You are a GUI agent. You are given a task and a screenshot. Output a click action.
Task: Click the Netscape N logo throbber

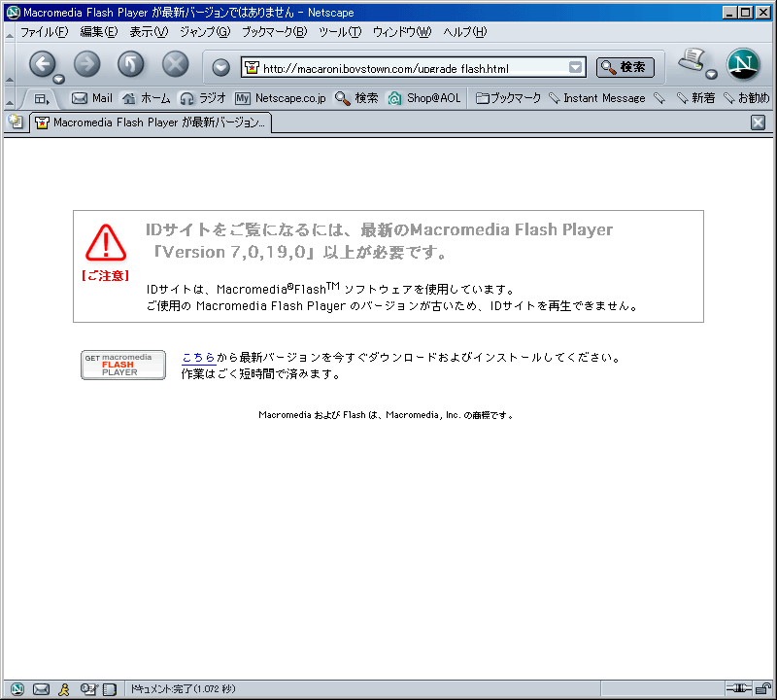pyautogui.click(x=743, y=64)
